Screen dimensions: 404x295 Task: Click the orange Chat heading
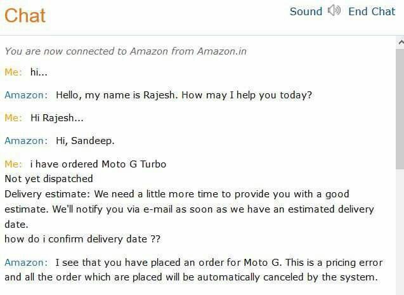coord(25,15)
